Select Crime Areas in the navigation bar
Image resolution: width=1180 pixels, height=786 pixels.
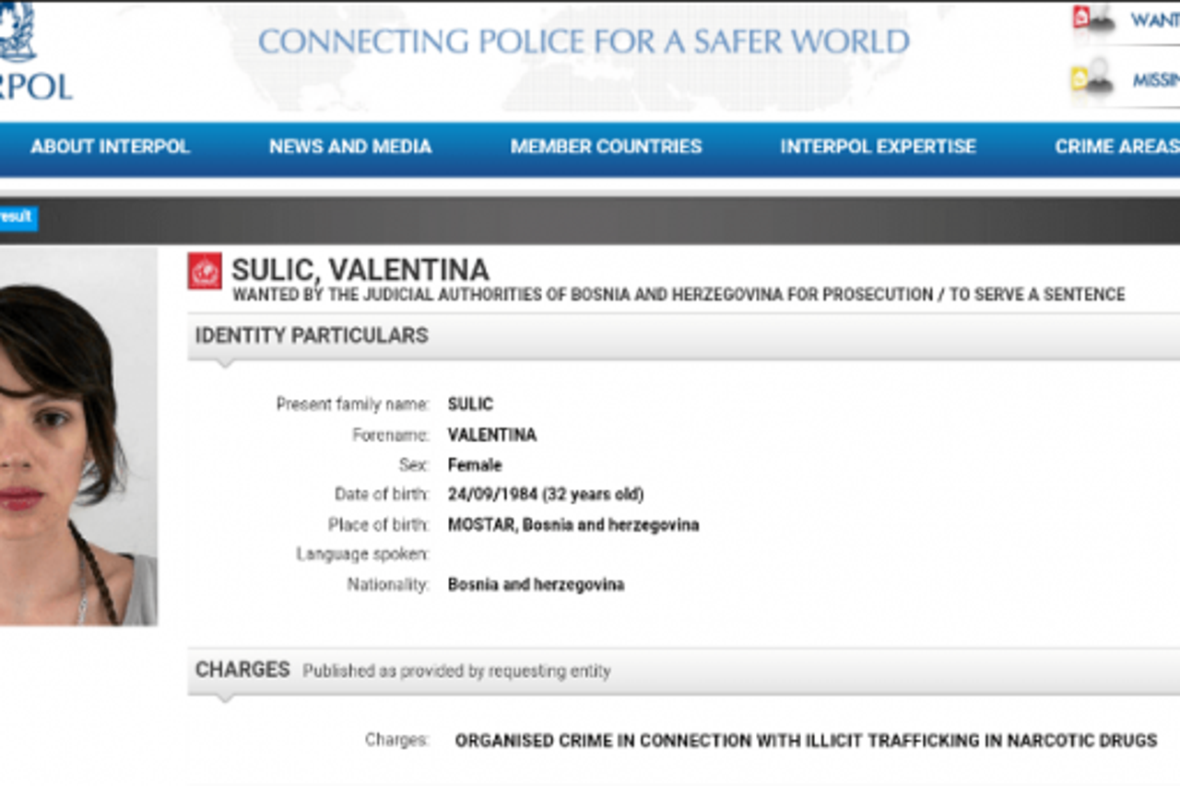click(1115, 147)
